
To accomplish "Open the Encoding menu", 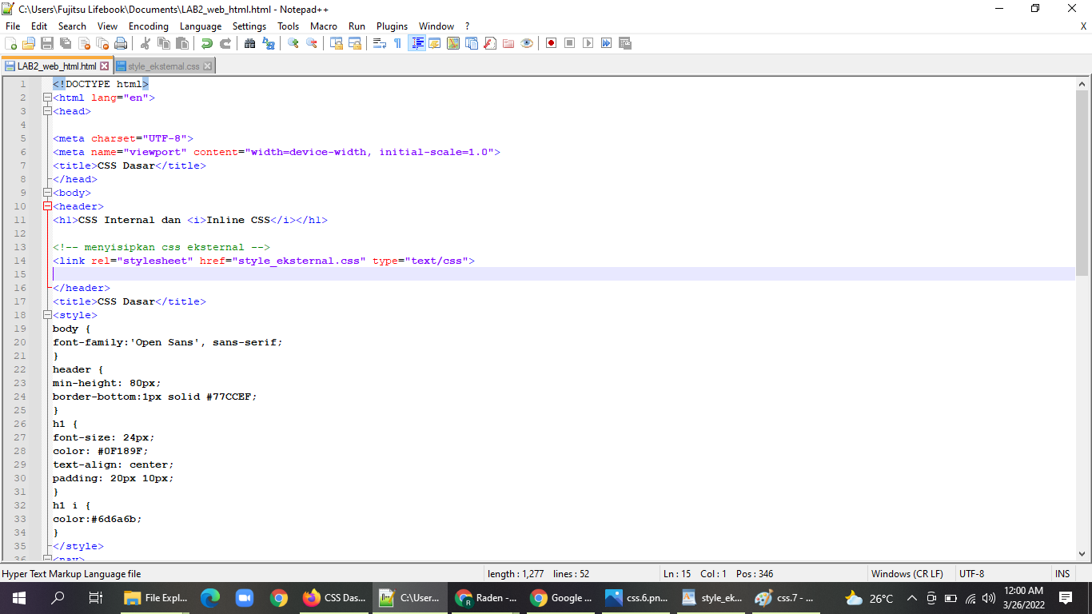I will coord(149,26).
